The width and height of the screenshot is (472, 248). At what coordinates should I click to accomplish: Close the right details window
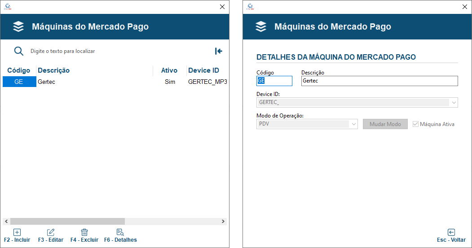[x=465, y=7]
